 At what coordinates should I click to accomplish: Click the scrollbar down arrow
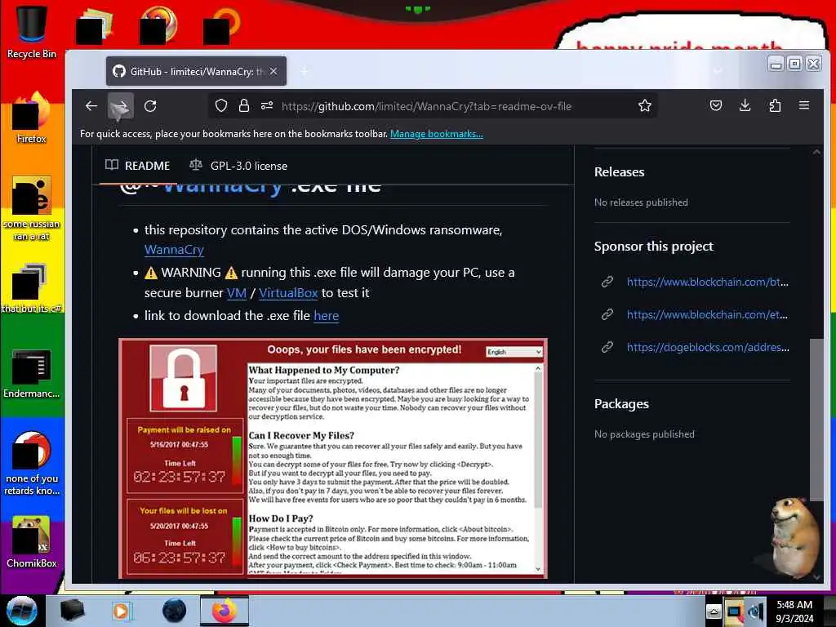pyautogui.click(x=816, y=577)
